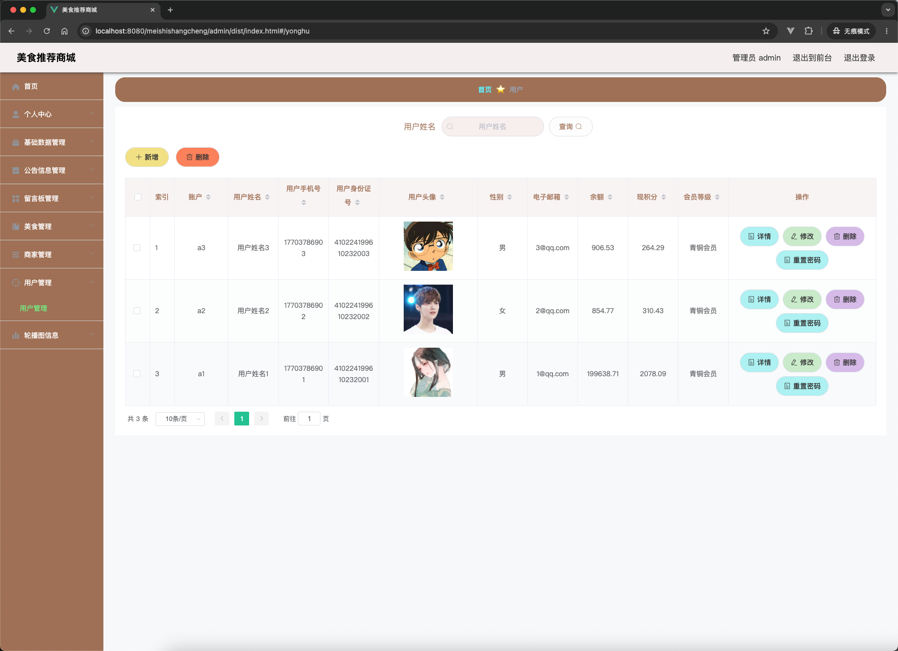Toggle the select-all checkbox in table header

pos(138,197)
